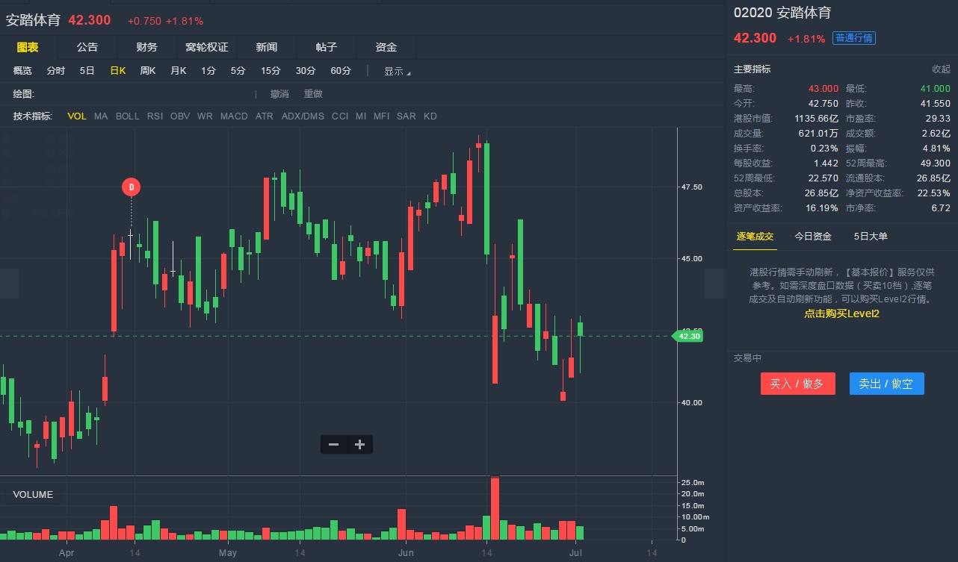Click the 52周最低 value 22.570
The width and height of the screenshot is (958, 562).
(x=823, y=178)
